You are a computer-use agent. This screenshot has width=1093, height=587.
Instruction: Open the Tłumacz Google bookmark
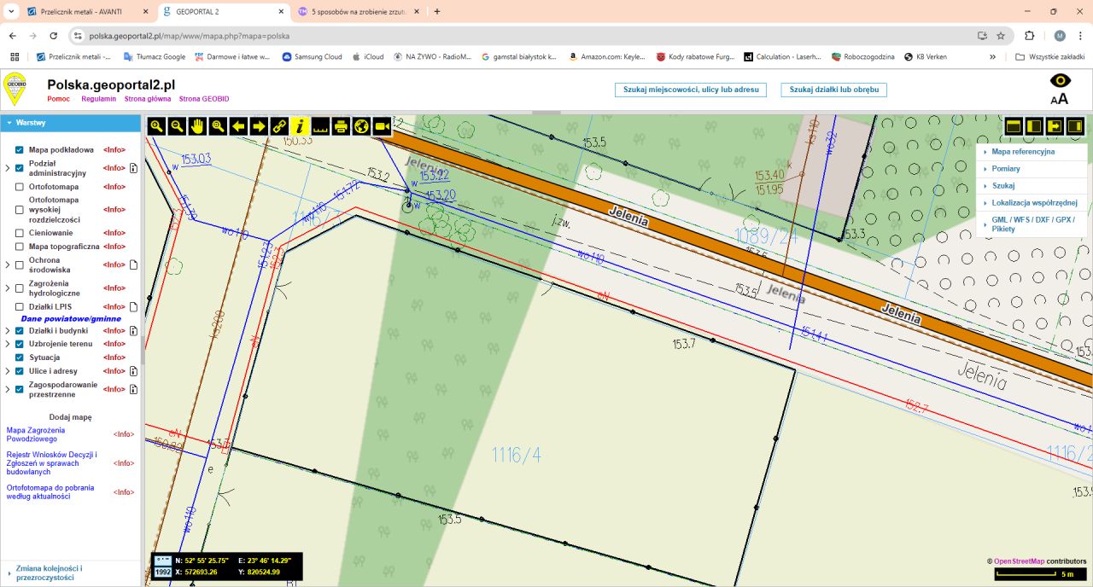point(155,57)
